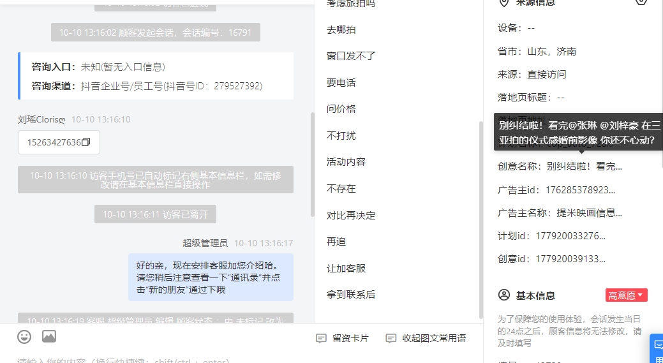Image resolution: width=663 pixels, height=363 pixels.
Task: Click the 广告主id value
Action: (x=580, y=190)
